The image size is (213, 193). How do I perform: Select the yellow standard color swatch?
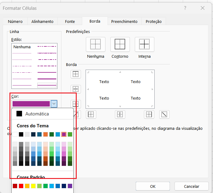[33, 186]
